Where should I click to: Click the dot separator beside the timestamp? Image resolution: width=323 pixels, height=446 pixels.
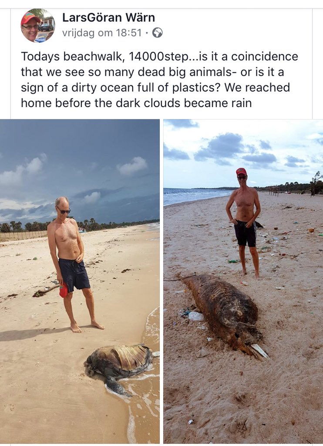[x=147, y=33]
